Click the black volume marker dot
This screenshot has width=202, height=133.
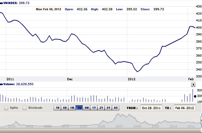click(x=195, y=96)
